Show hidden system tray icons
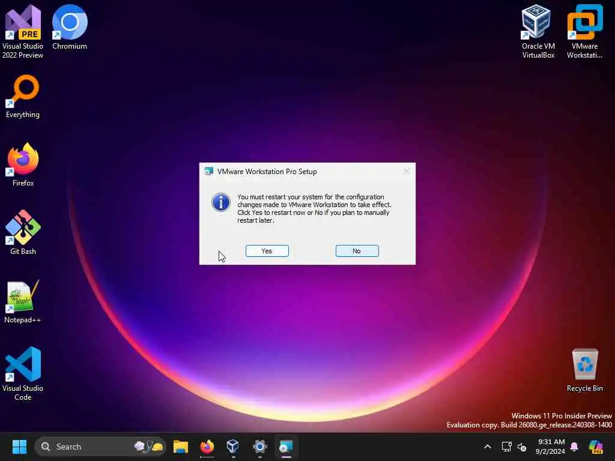This screenshot has width=615, height=461. point(488,447)
